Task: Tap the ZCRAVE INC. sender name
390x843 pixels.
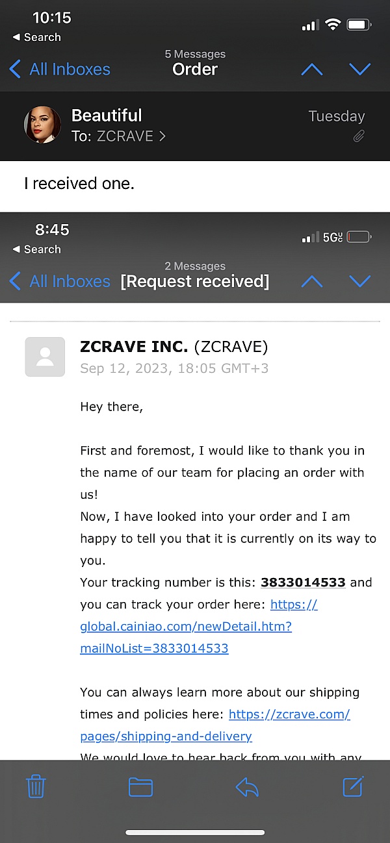Action: [x=134, y=347]
